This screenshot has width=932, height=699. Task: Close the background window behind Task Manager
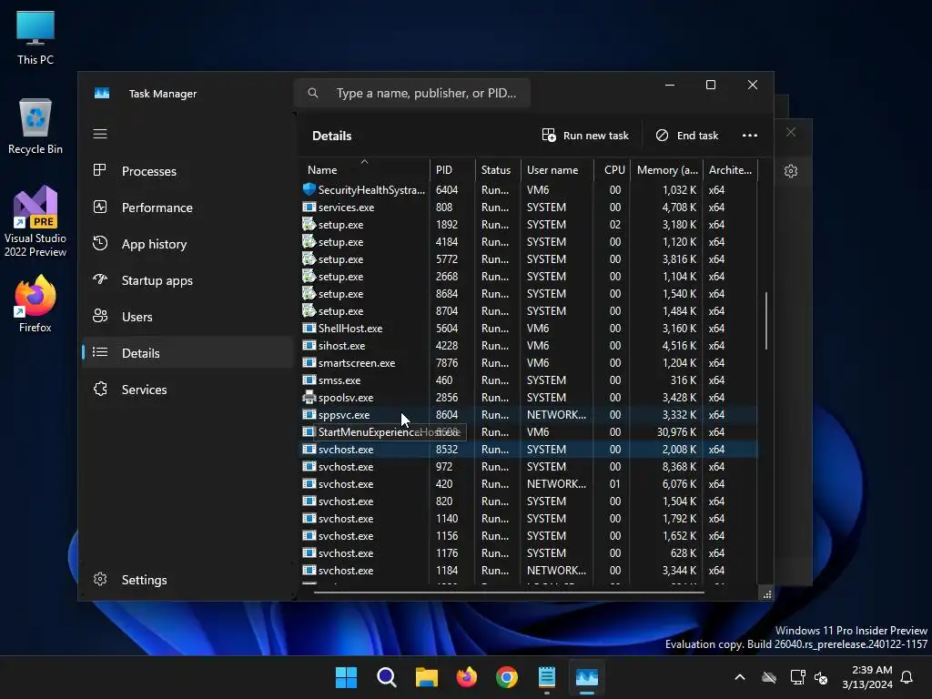(791, 132)
